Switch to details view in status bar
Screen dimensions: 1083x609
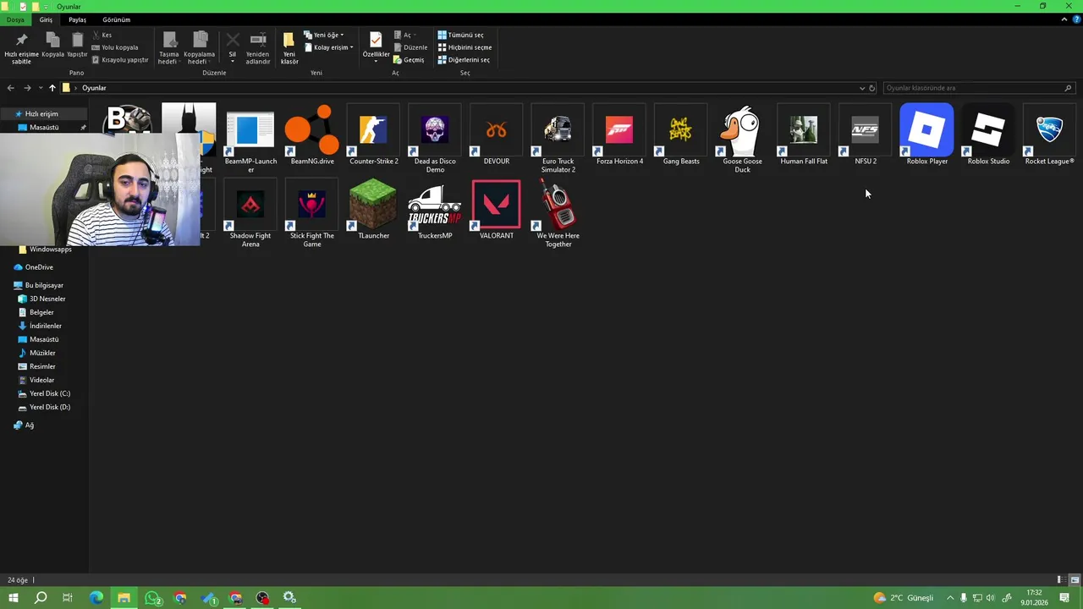click(x=1060, y=580)
